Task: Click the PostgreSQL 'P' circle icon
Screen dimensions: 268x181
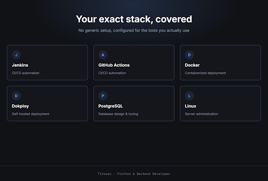Action: 103,96
